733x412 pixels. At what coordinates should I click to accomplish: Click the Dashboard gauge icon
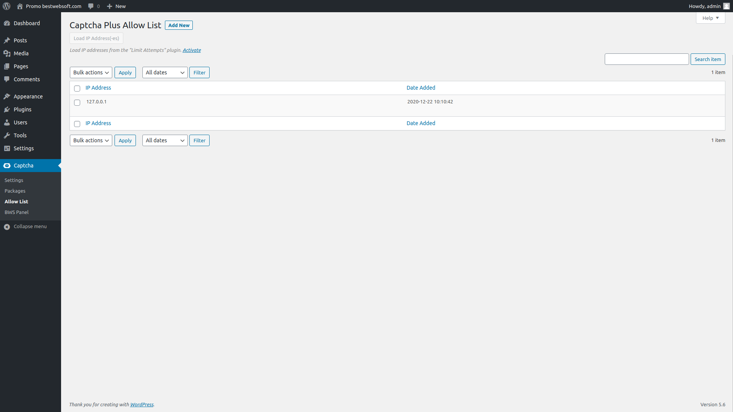point(7,23)
